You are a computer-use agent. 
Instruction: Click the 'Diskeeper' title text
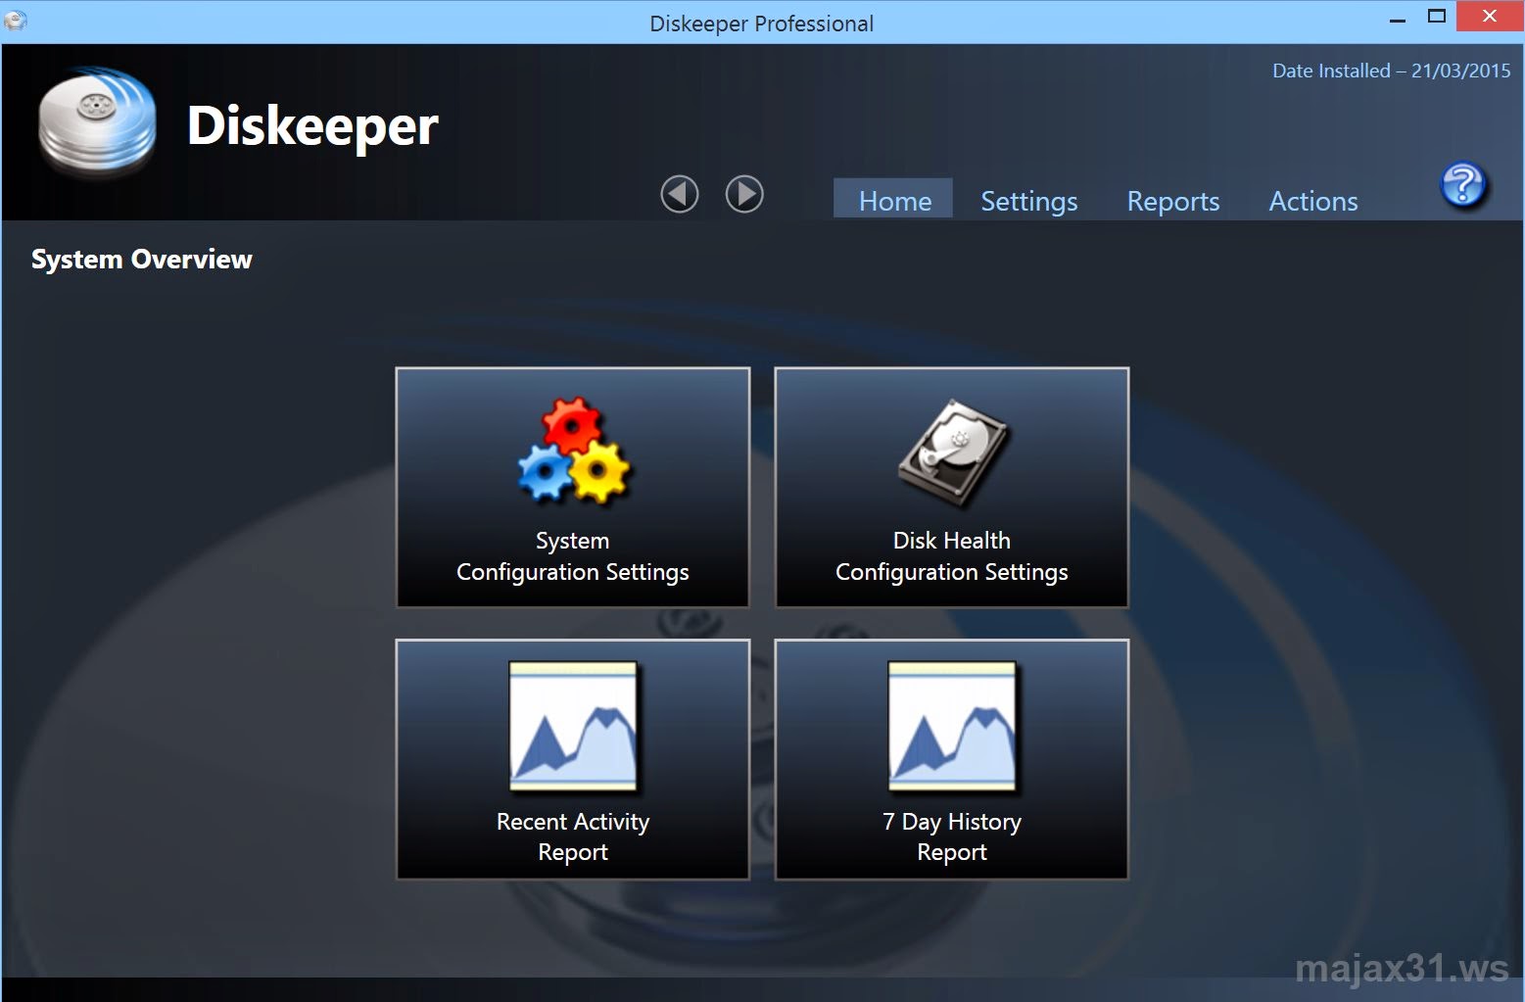click(x=312, y=125)
